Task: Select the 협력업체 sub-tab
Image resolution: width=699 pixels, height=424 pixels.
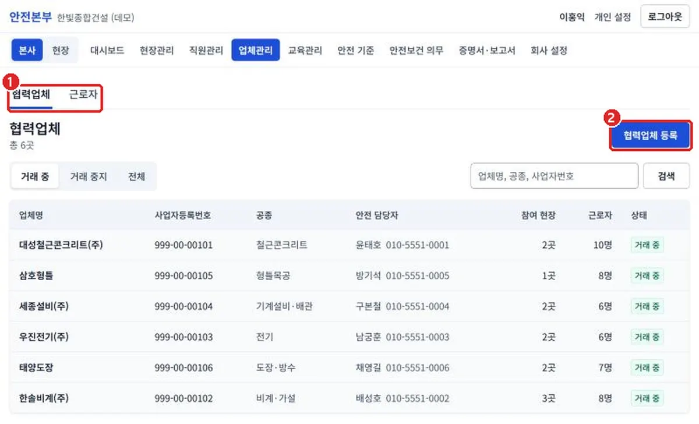Action: (31, 95)
